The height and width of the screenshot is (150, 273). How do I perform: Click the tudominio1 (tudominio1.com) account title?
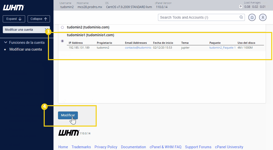tap(90, 35)
